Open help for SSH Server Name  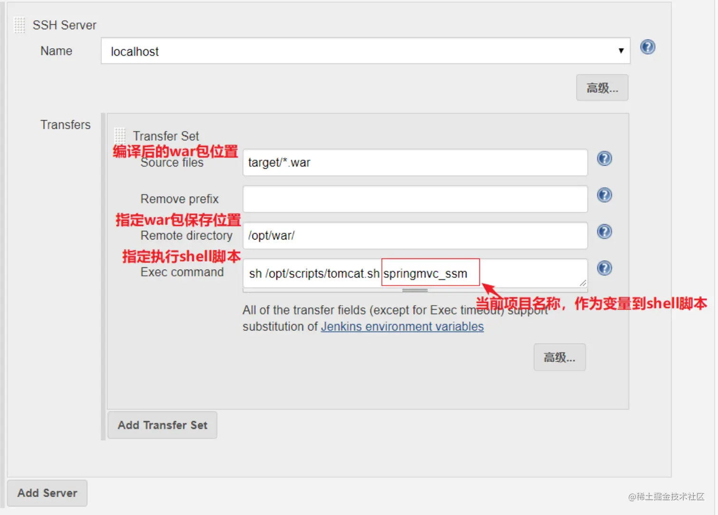648,47
